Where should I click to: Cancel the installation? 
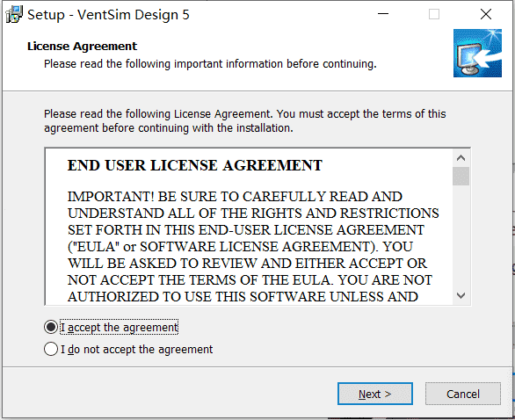(x=463, y=394)
